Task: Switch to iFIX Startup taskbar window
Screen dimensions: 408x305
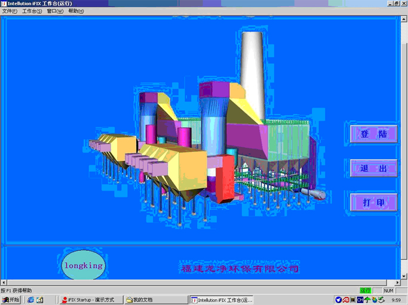Action: point(92,300)
